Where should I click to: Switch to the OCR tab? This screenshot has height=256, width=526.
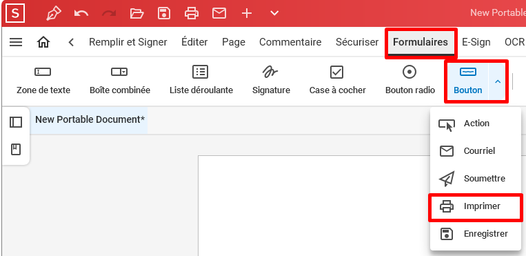tap(514, 42)
